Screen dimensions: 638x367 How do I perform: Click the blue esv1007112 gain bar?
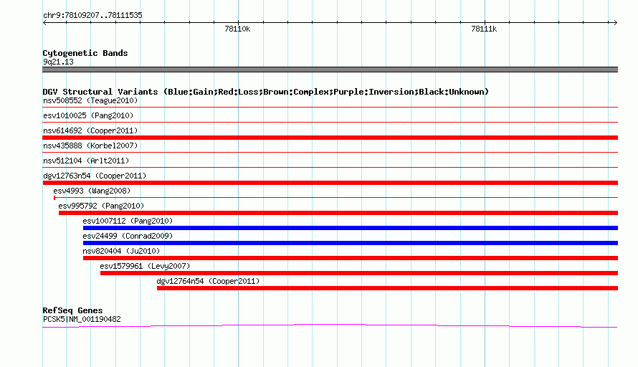click(x=351, y=228)
